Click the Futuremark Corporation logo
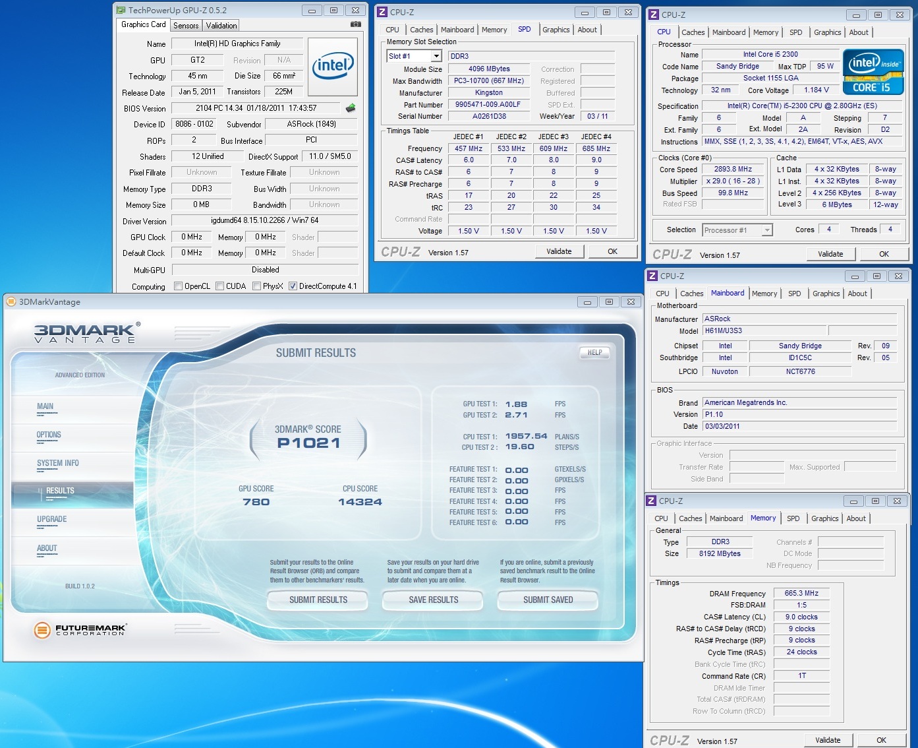Viewport: 918px width, 748px height. click(x=80, y=630)
